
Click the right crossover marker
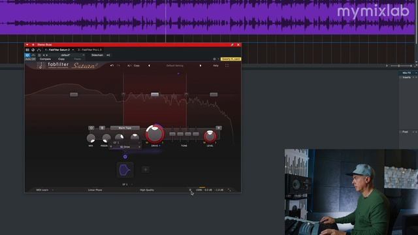(186, 94)
